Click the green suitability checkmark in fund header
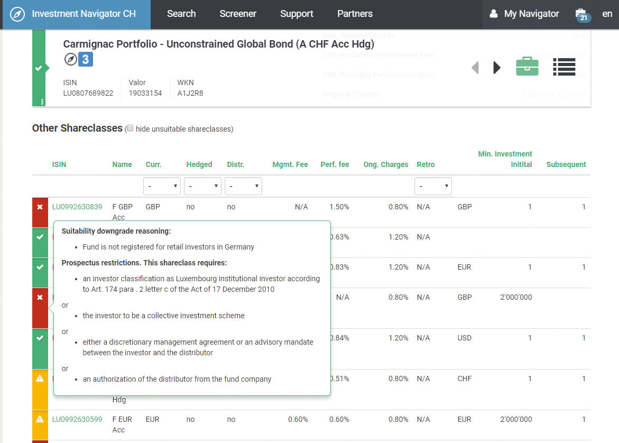The height and width of the screenshot is (443, 619). click(39, 68)
